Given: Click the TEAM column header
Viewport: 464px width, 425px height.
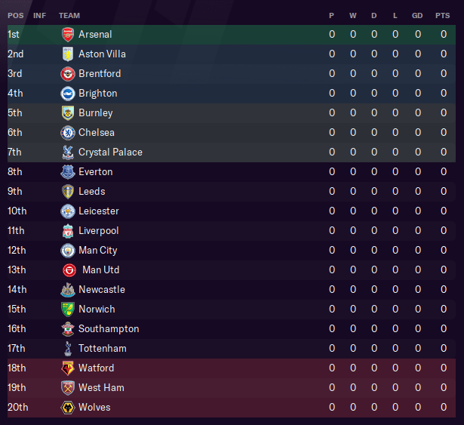Looking at the screenshot, I should 69,15.
